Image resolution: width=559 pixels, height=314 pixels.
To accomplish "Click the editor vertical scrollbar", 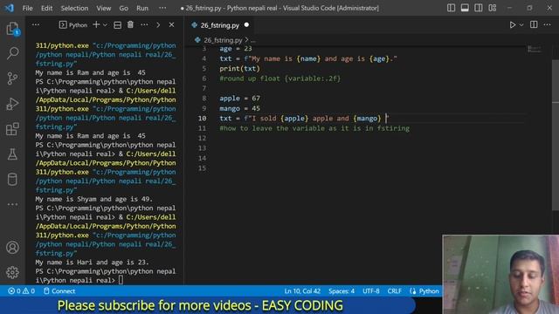I will pos(556,135).
